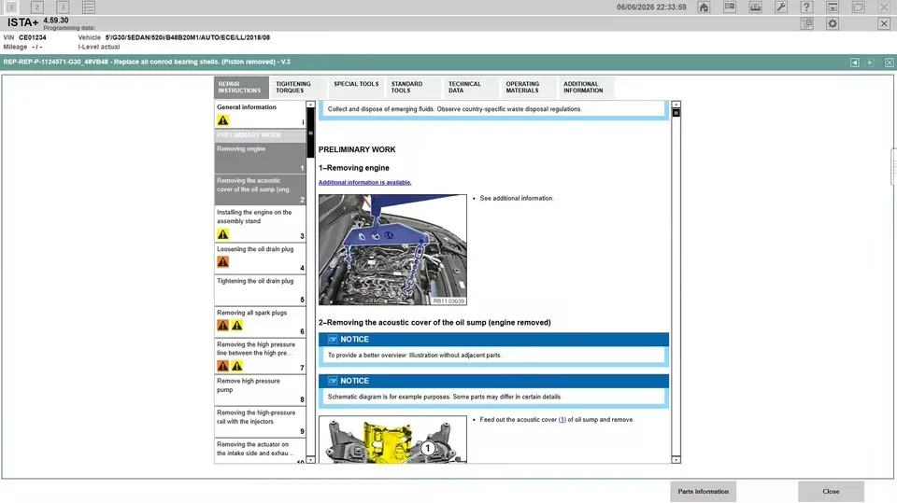Switch to the Repair Instructions tab
897x503 pixels.
click(x=241, y=88)
